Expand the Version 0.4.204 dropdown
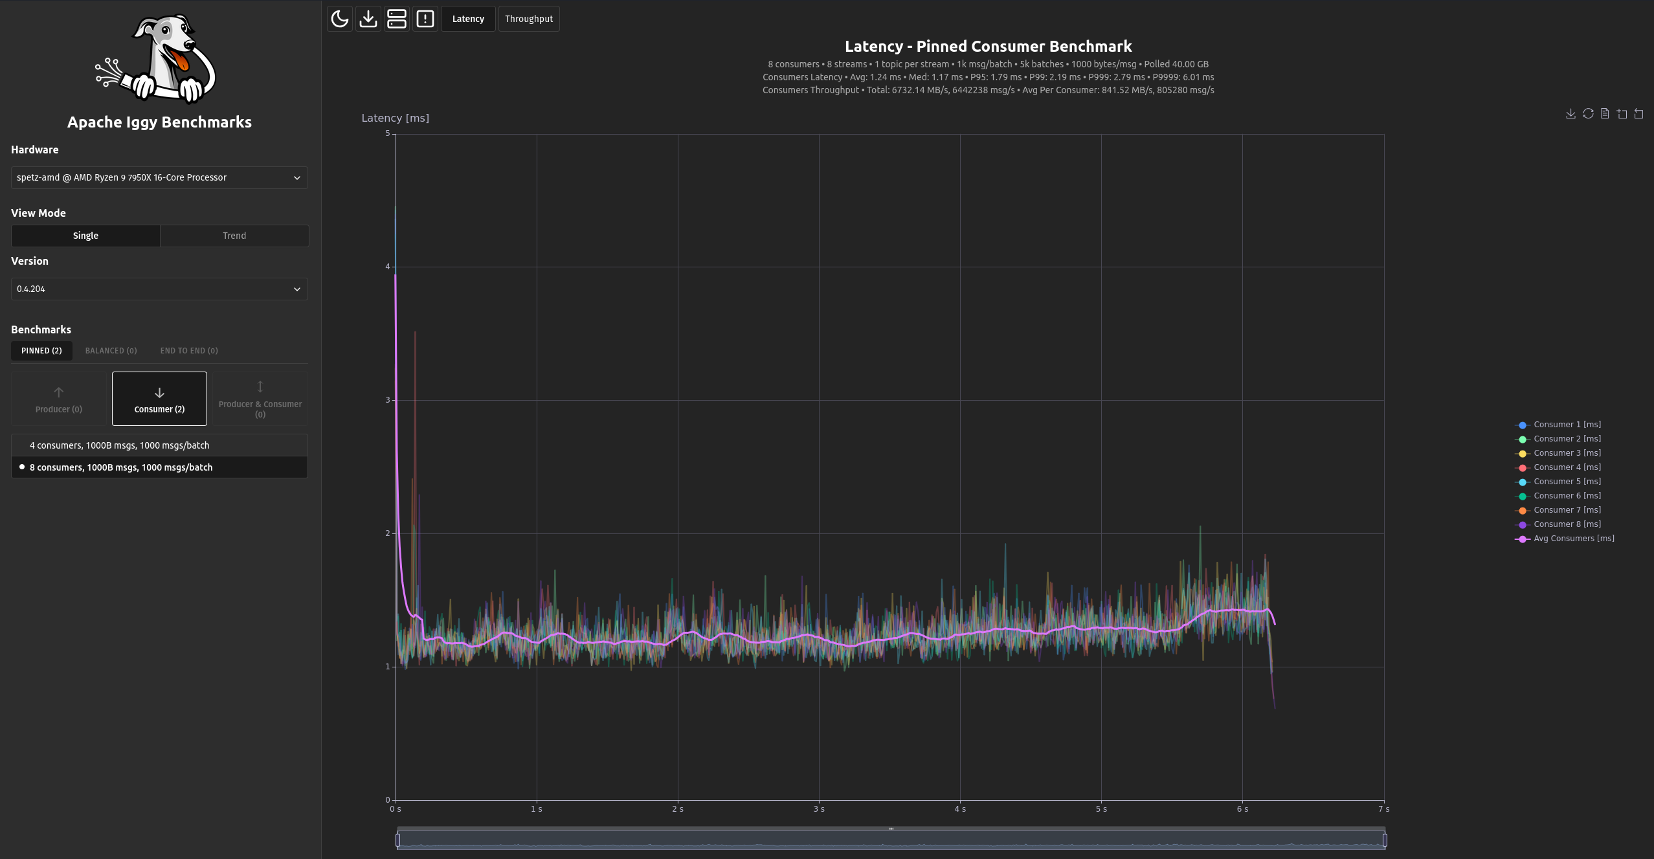 [159, 289]
